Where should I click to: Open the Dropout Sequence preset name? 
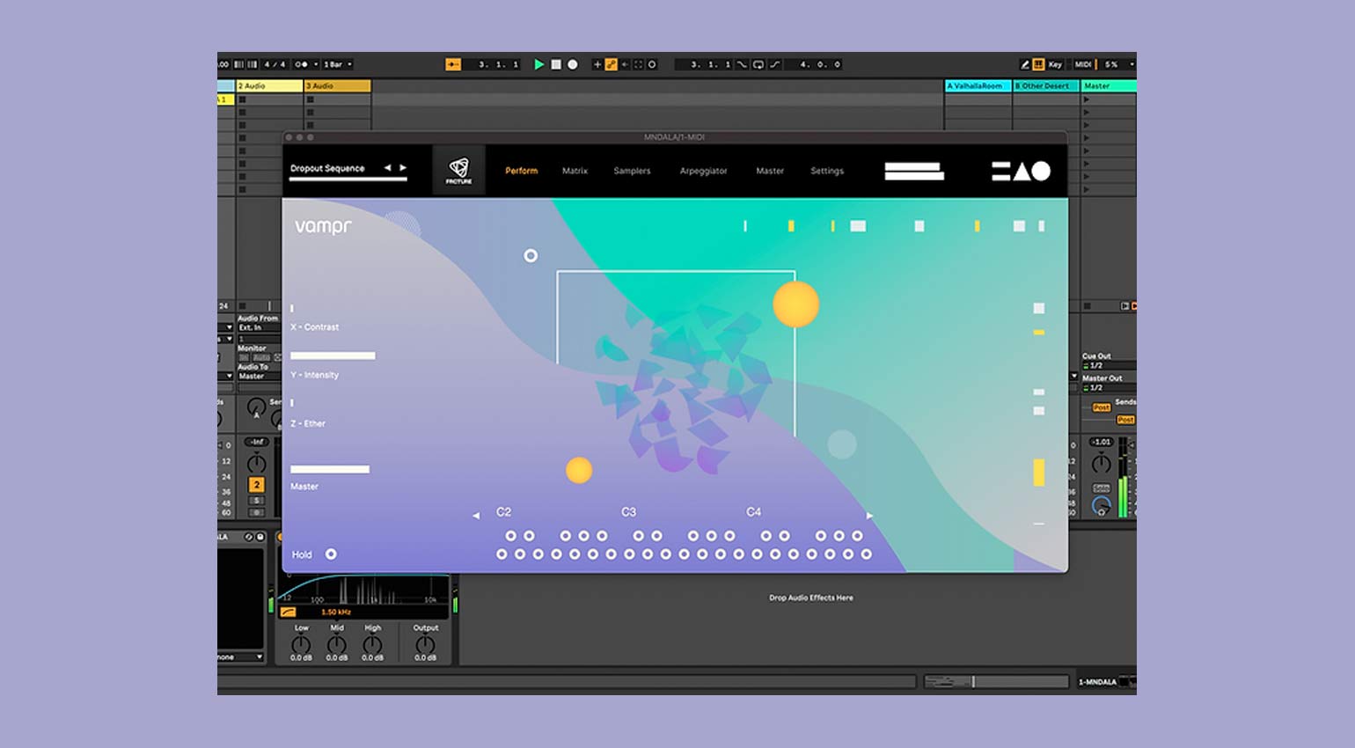point(327,168)
